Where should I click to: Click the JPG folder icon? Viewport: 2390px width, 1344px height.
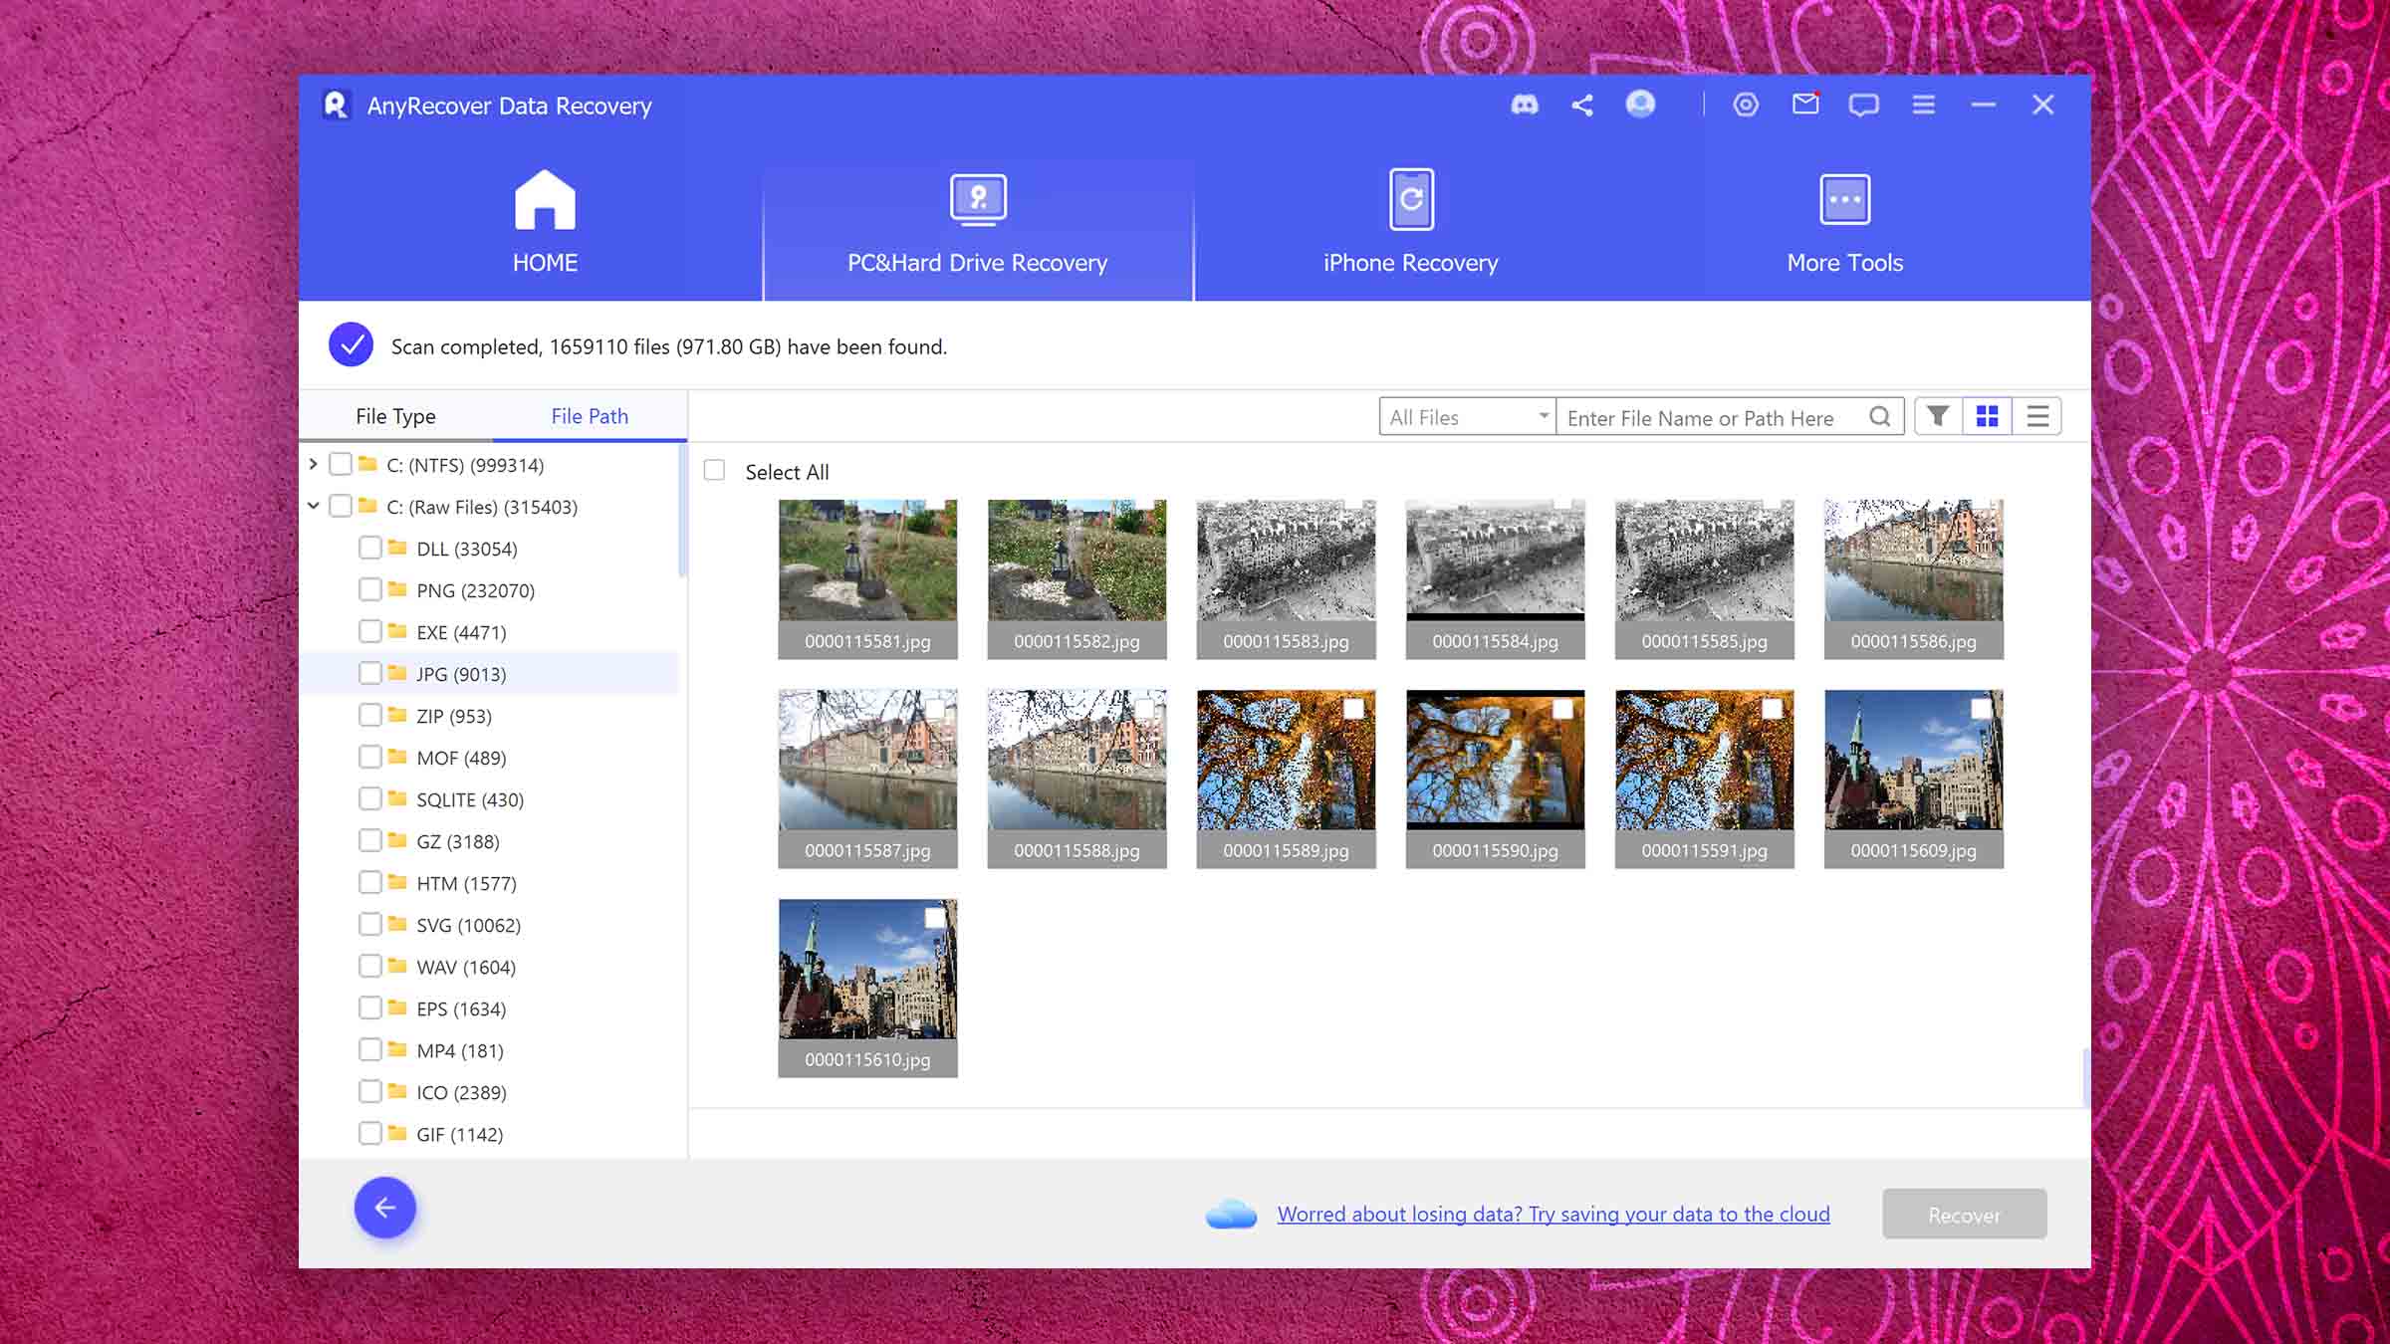397,673
